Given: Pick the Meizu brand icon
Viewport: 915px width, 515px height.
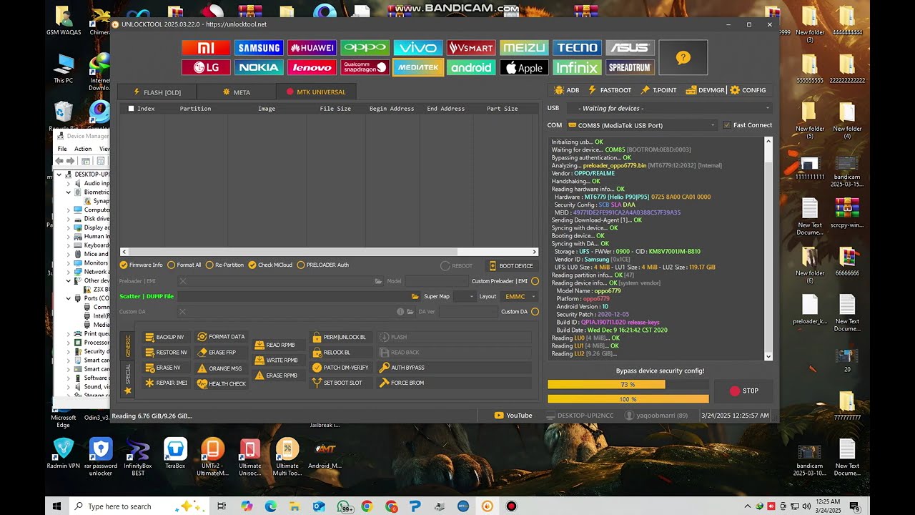Looking at the screenshot, I should [524, 48].
